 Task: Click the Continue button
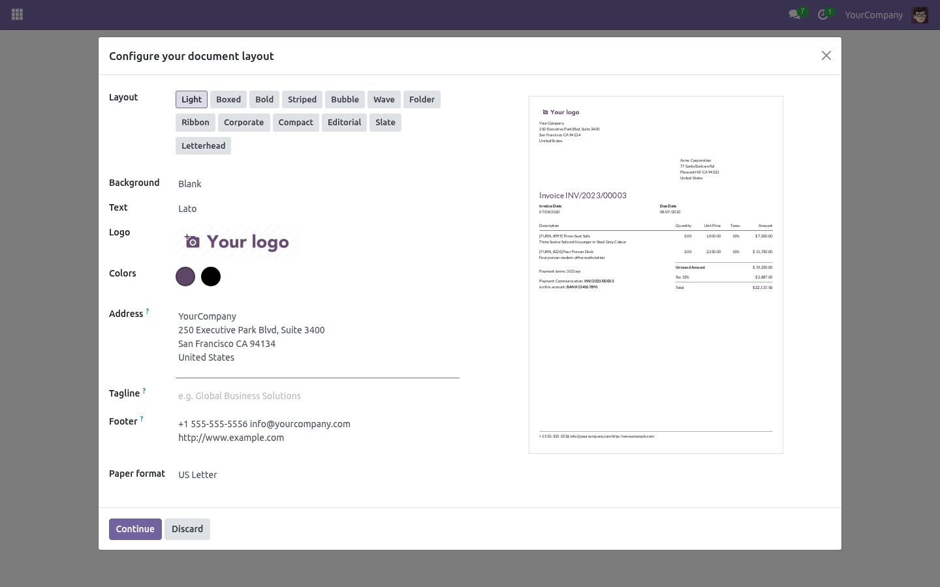tap(135, 529)
